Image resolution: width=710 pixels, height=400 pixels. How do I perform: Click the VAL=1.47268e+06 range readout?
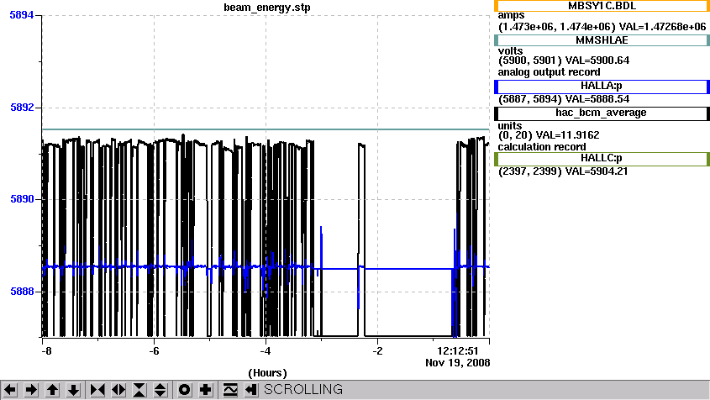coord(662,27)
